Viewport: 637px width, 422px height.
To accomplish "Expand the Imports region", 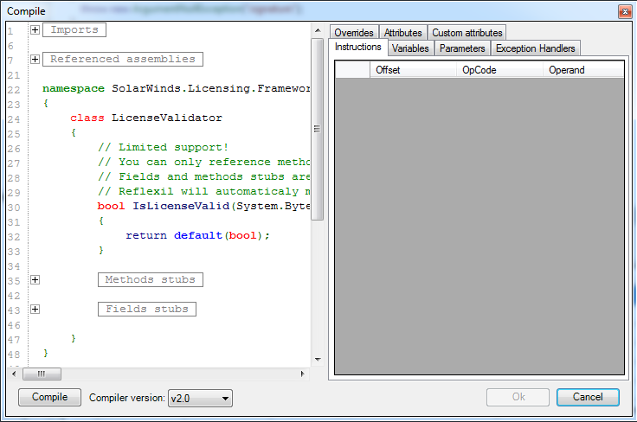I will [35, 29].
